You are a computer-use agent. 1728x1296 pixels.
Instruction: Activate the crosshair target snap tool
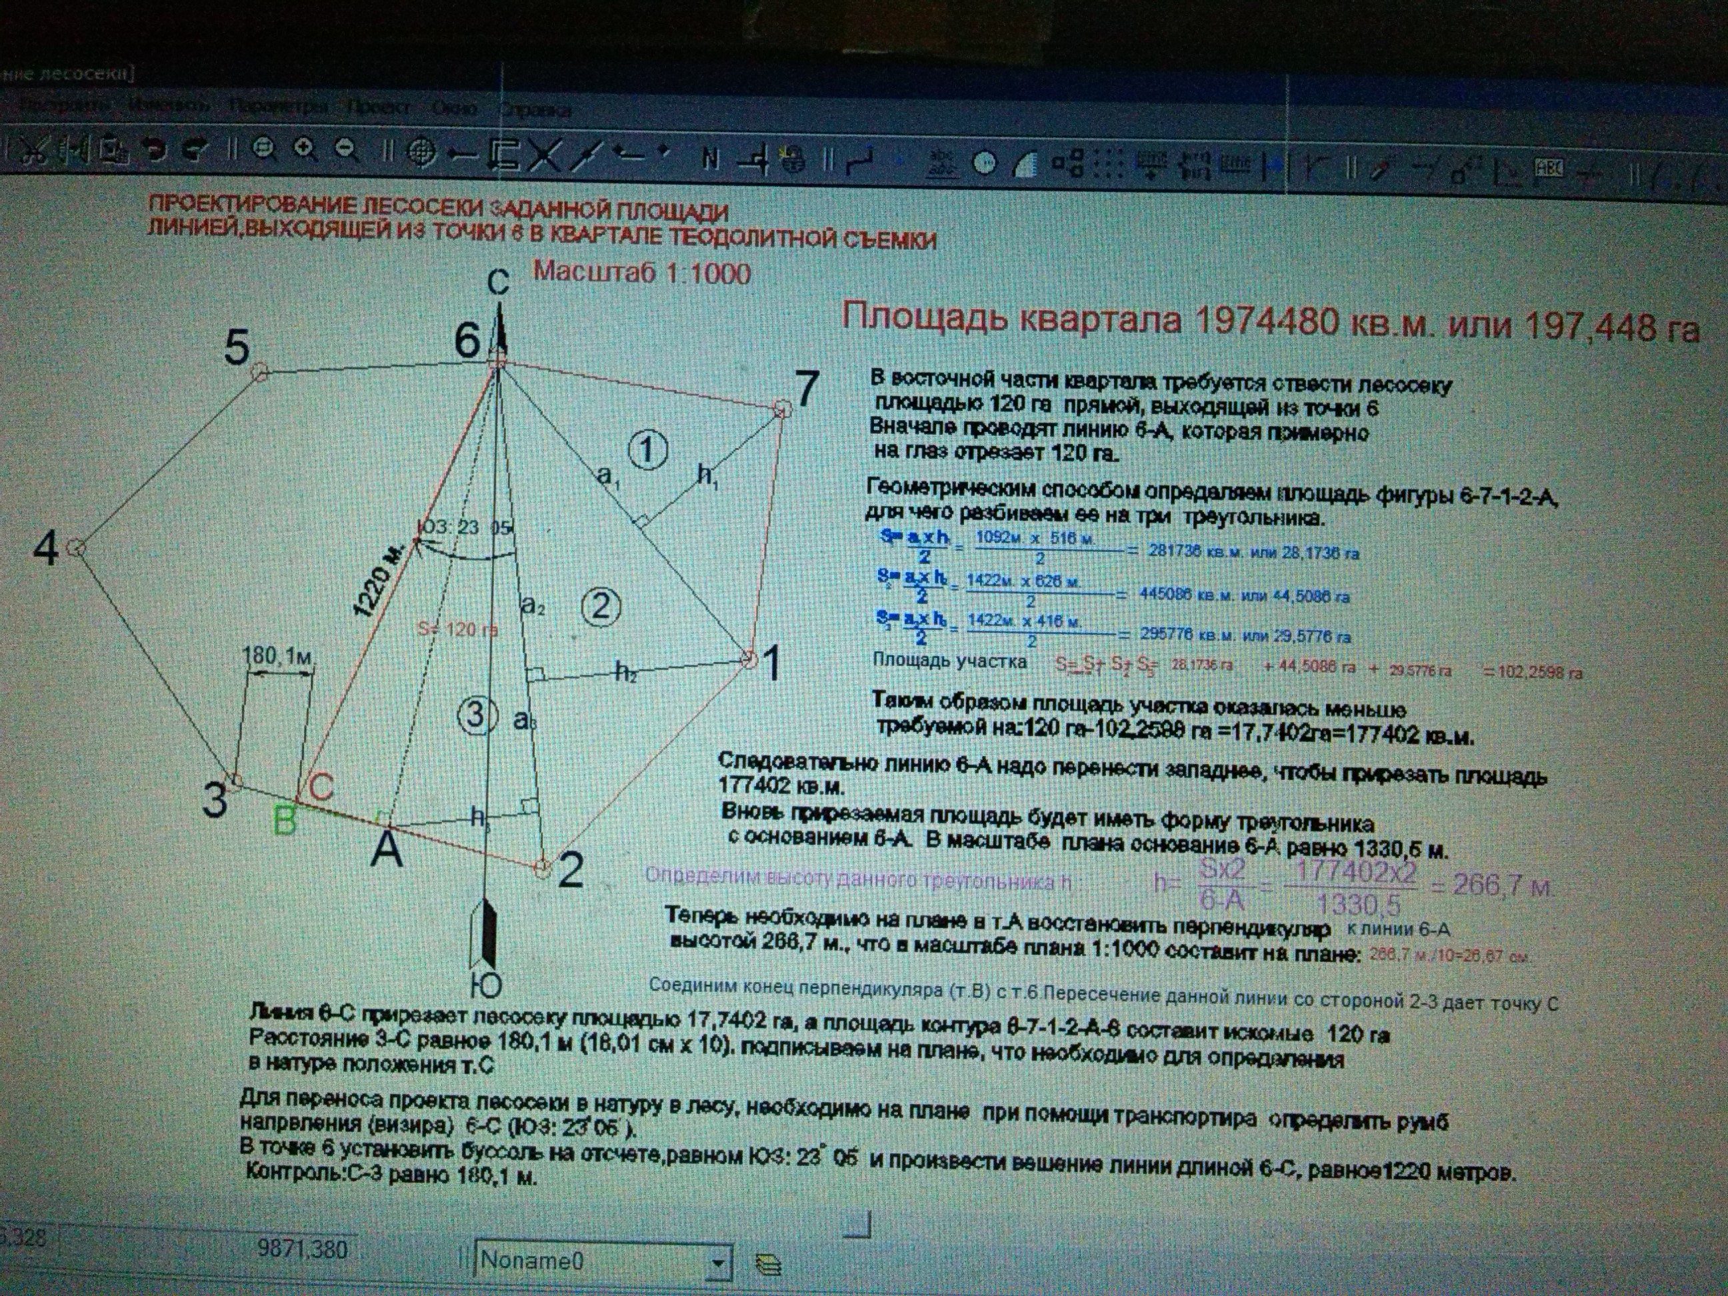423,151
